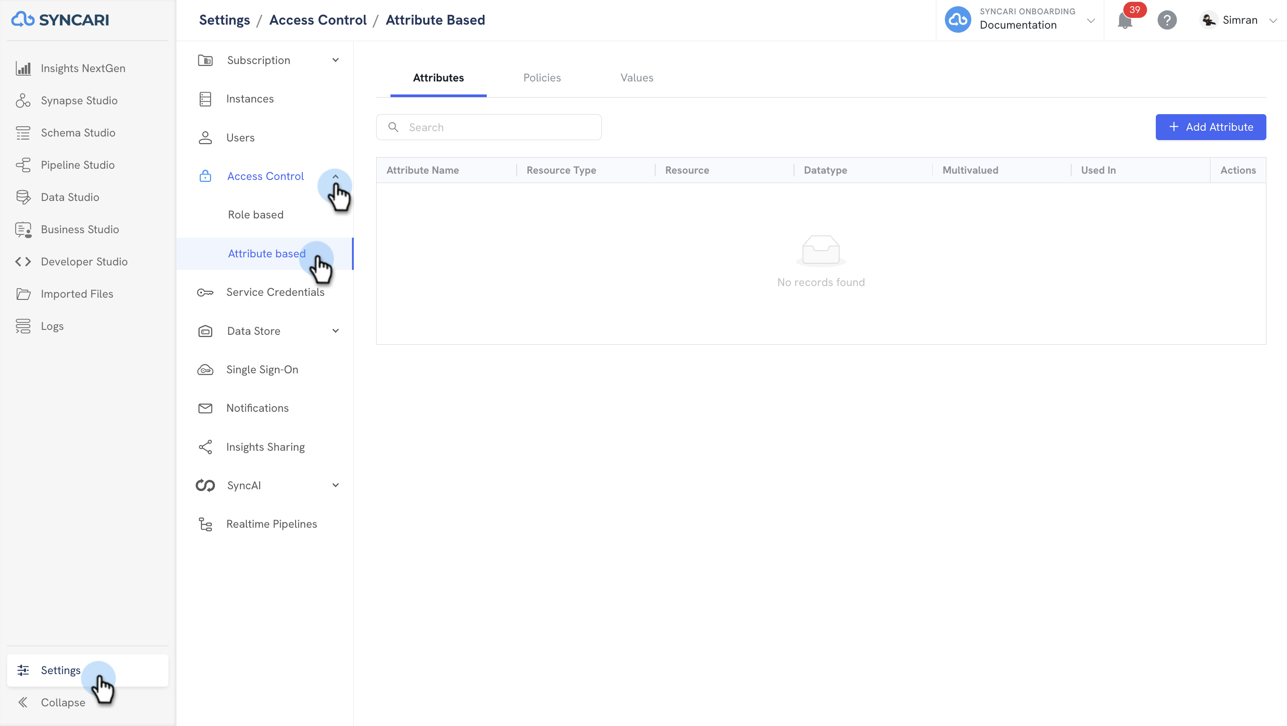Image resolution: width=1287 pixels, height=726 pixels.
Task: Click the Single Sign-On cloud key icon
Action: pyautogui.click(x=206, y=370)
